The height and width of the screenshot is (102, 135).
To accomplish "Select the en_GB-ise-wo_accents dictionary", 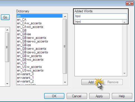I will 40,41.
